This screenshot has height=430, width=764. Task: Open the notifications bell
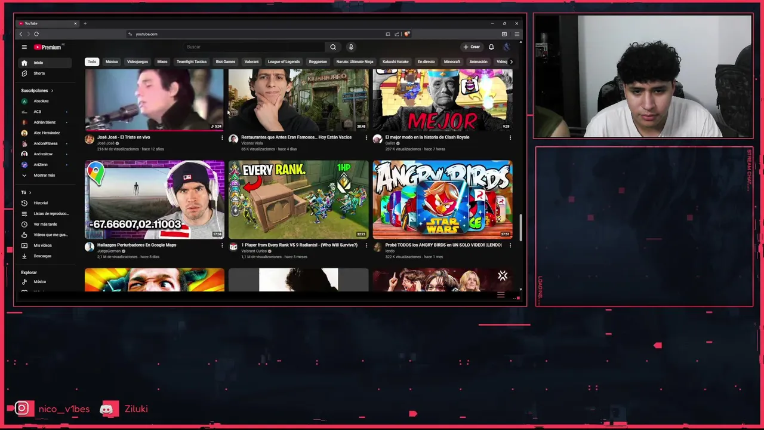coord(491,47)
